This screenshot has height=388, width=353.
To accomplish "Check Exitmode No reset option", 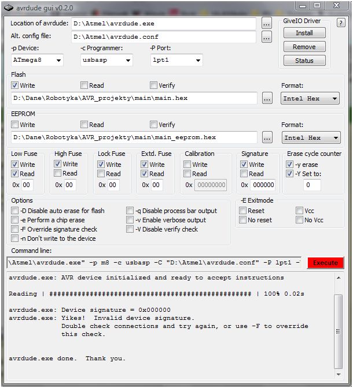I will pos(242,220).
